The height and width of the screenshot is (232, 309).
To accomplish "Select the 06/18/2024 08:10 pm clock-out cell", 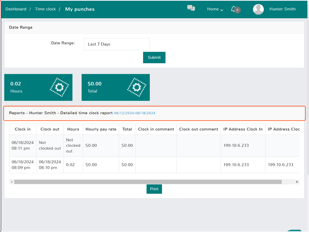I will click(x=50, y=165).
